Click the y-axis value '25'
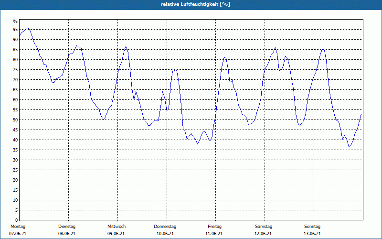The image size is (382, 239). coord(15,170)
